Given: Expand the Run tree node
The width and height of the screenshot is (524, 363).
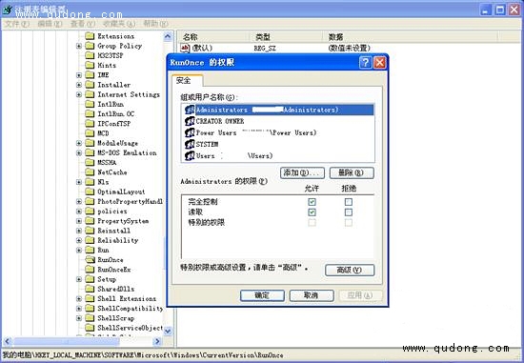Looking at the screenshot, I should [79, 250].
